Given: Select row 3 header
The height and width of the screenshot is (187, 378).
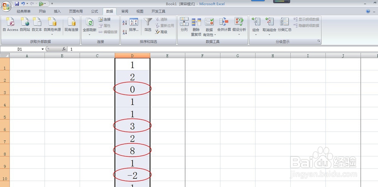Looking at the screenshot, I should click(5, 89).
